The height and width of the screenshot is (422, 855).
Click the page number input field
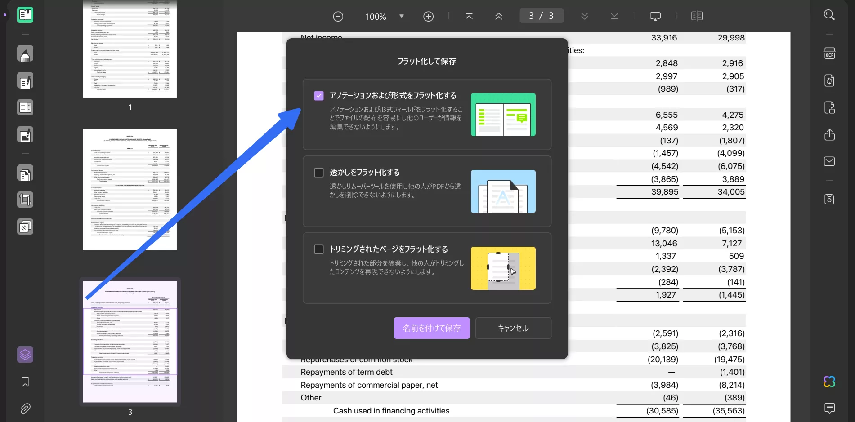click(541, 16)
